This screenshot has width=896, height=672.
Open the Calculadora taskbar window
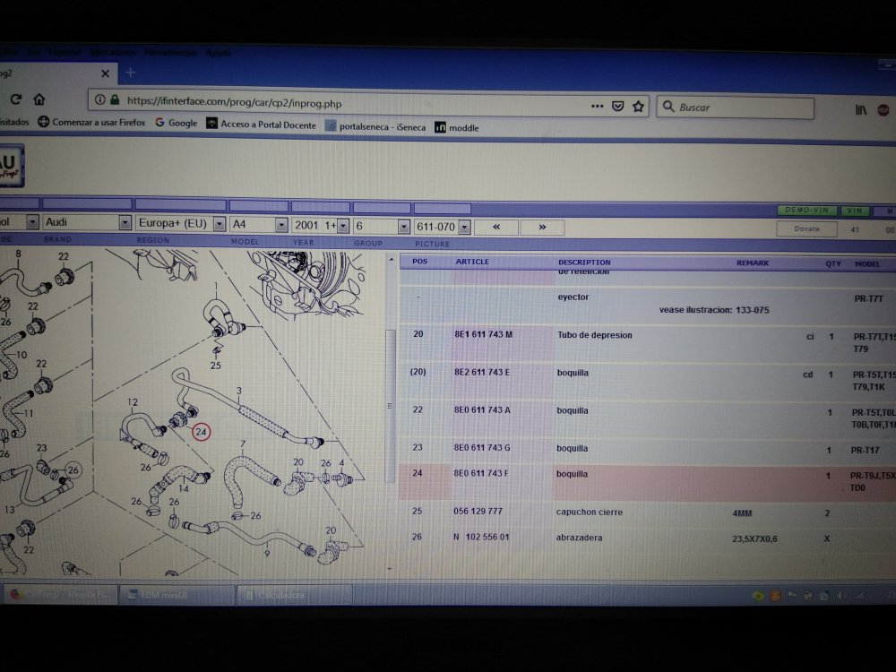294,595
